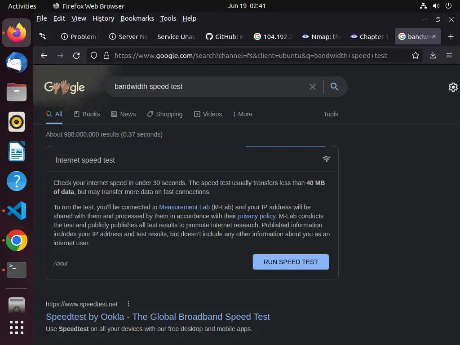Open the Edit menu
The image size is (460, 345).
point(59,18)
